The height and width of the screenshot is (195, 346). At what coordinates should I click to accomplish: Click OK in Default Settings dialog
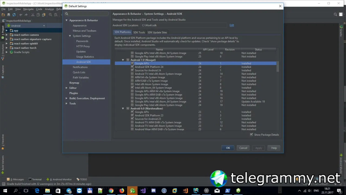click(x=228, y=148)
